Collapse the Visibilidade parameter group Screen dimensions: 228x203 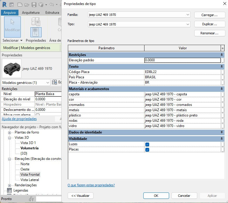(x=222, y=138)
